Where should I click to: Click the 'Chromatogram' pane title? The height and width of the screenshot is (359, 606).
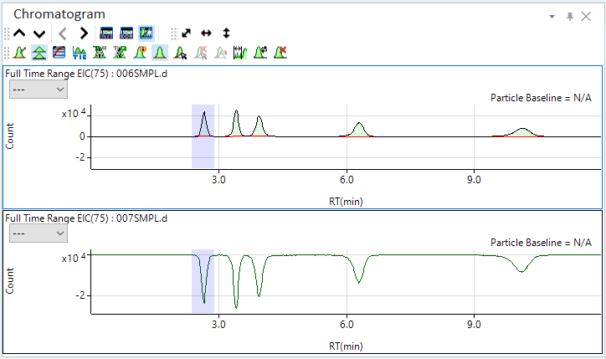point(59,14)
